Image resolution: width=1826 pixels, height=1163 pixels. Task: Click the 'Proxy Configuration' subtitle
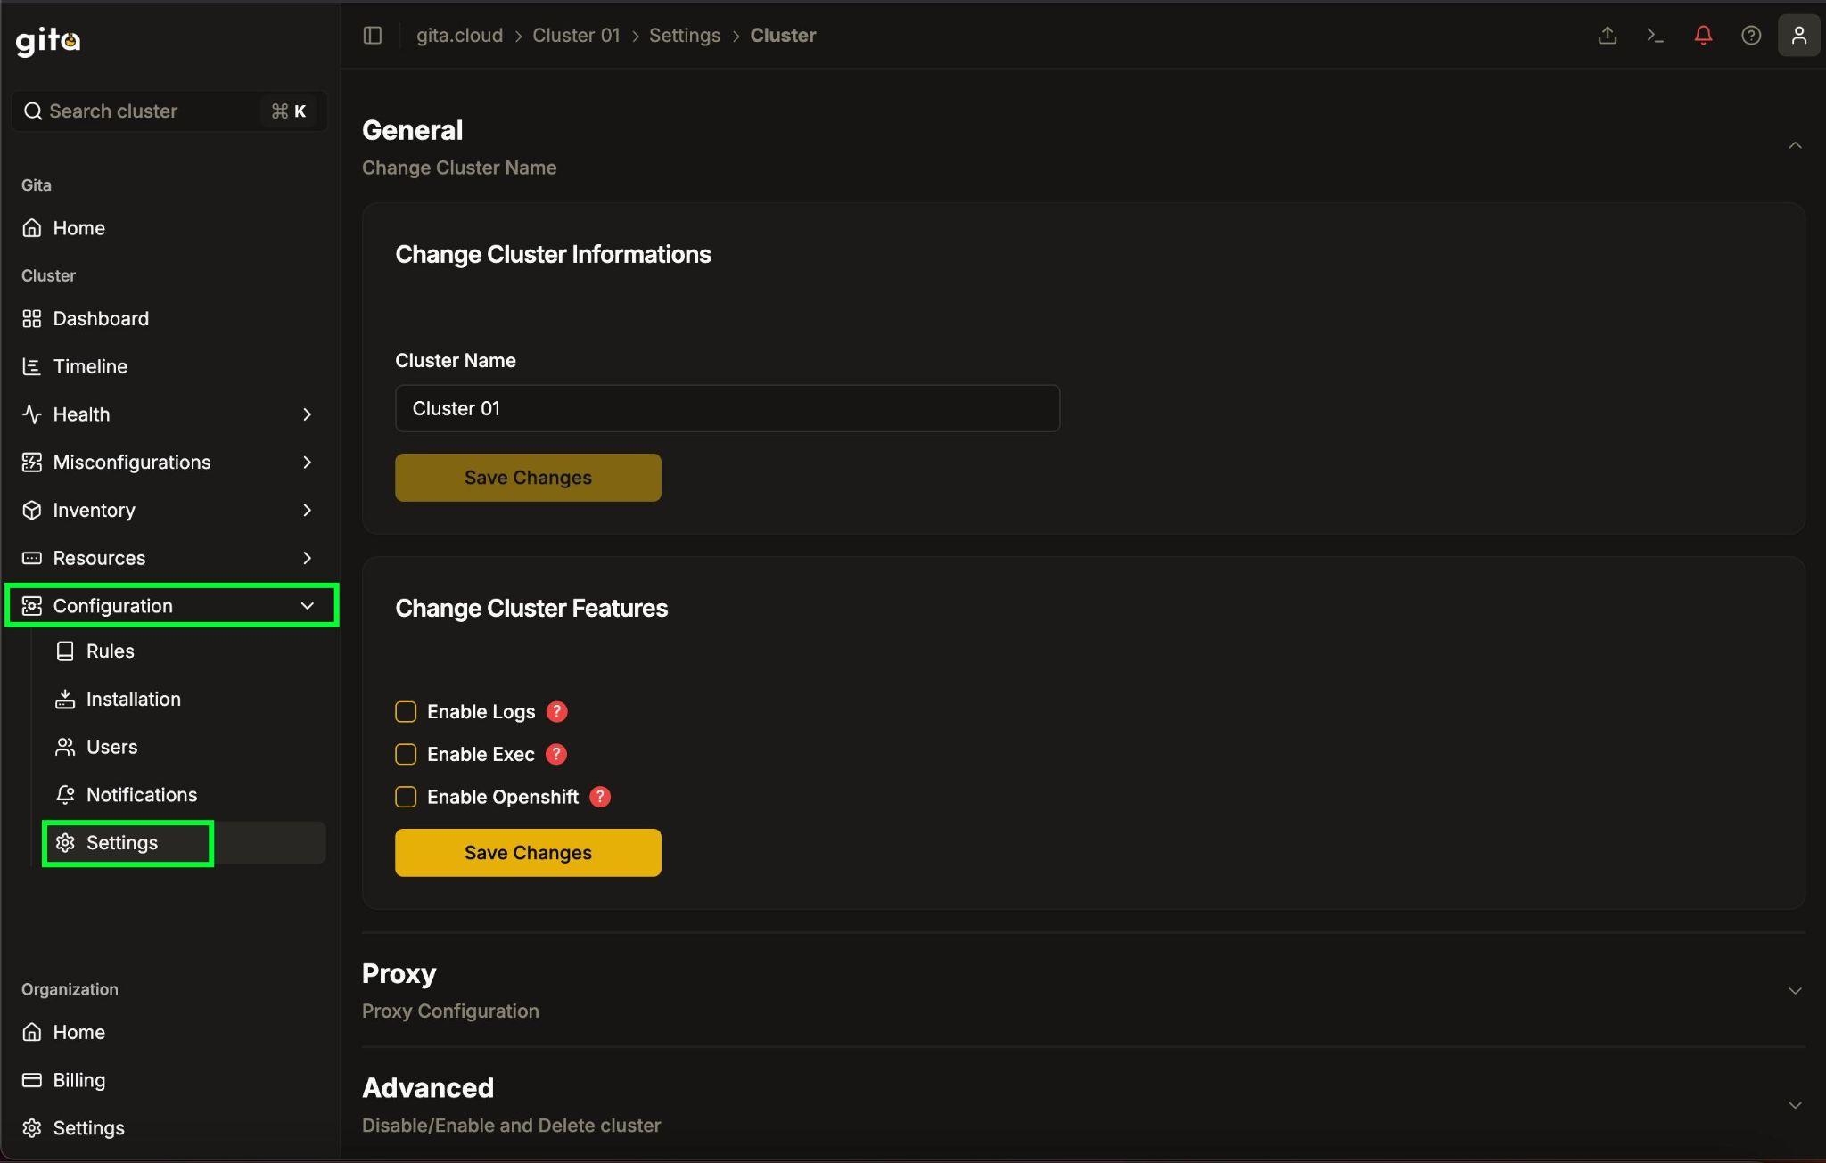[450, 1011]
